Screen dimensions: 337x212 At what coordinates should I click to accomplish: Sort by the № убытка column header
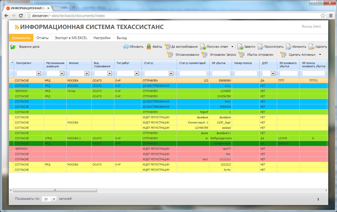220,64
